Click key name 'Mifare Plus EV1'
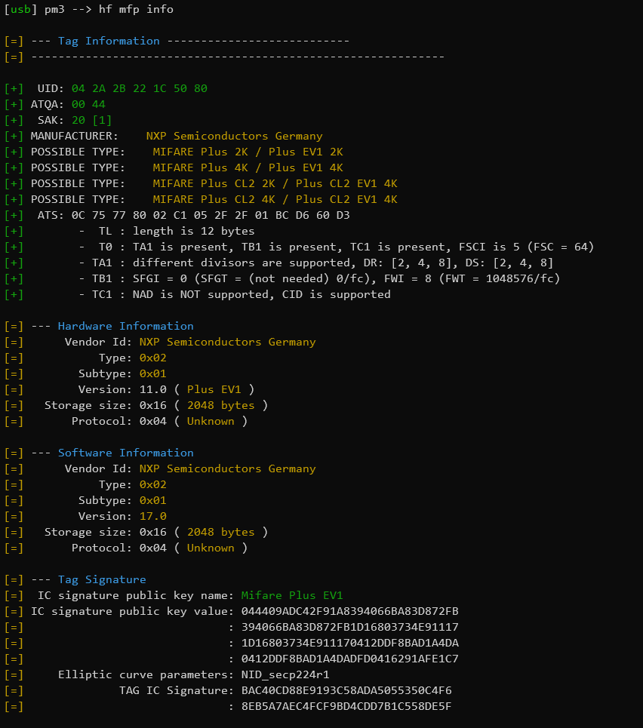Viewport: 643px width, 728px height. 292,595
